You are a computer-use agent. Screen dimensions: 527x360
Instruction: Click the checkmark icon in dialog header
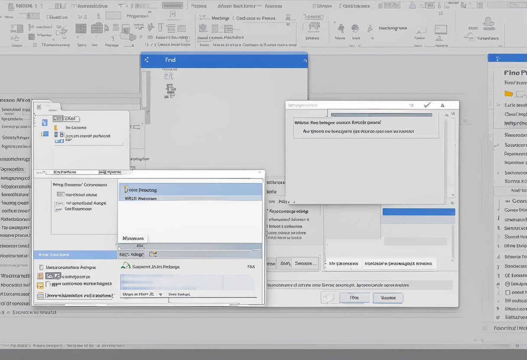(x=427, y=105)
